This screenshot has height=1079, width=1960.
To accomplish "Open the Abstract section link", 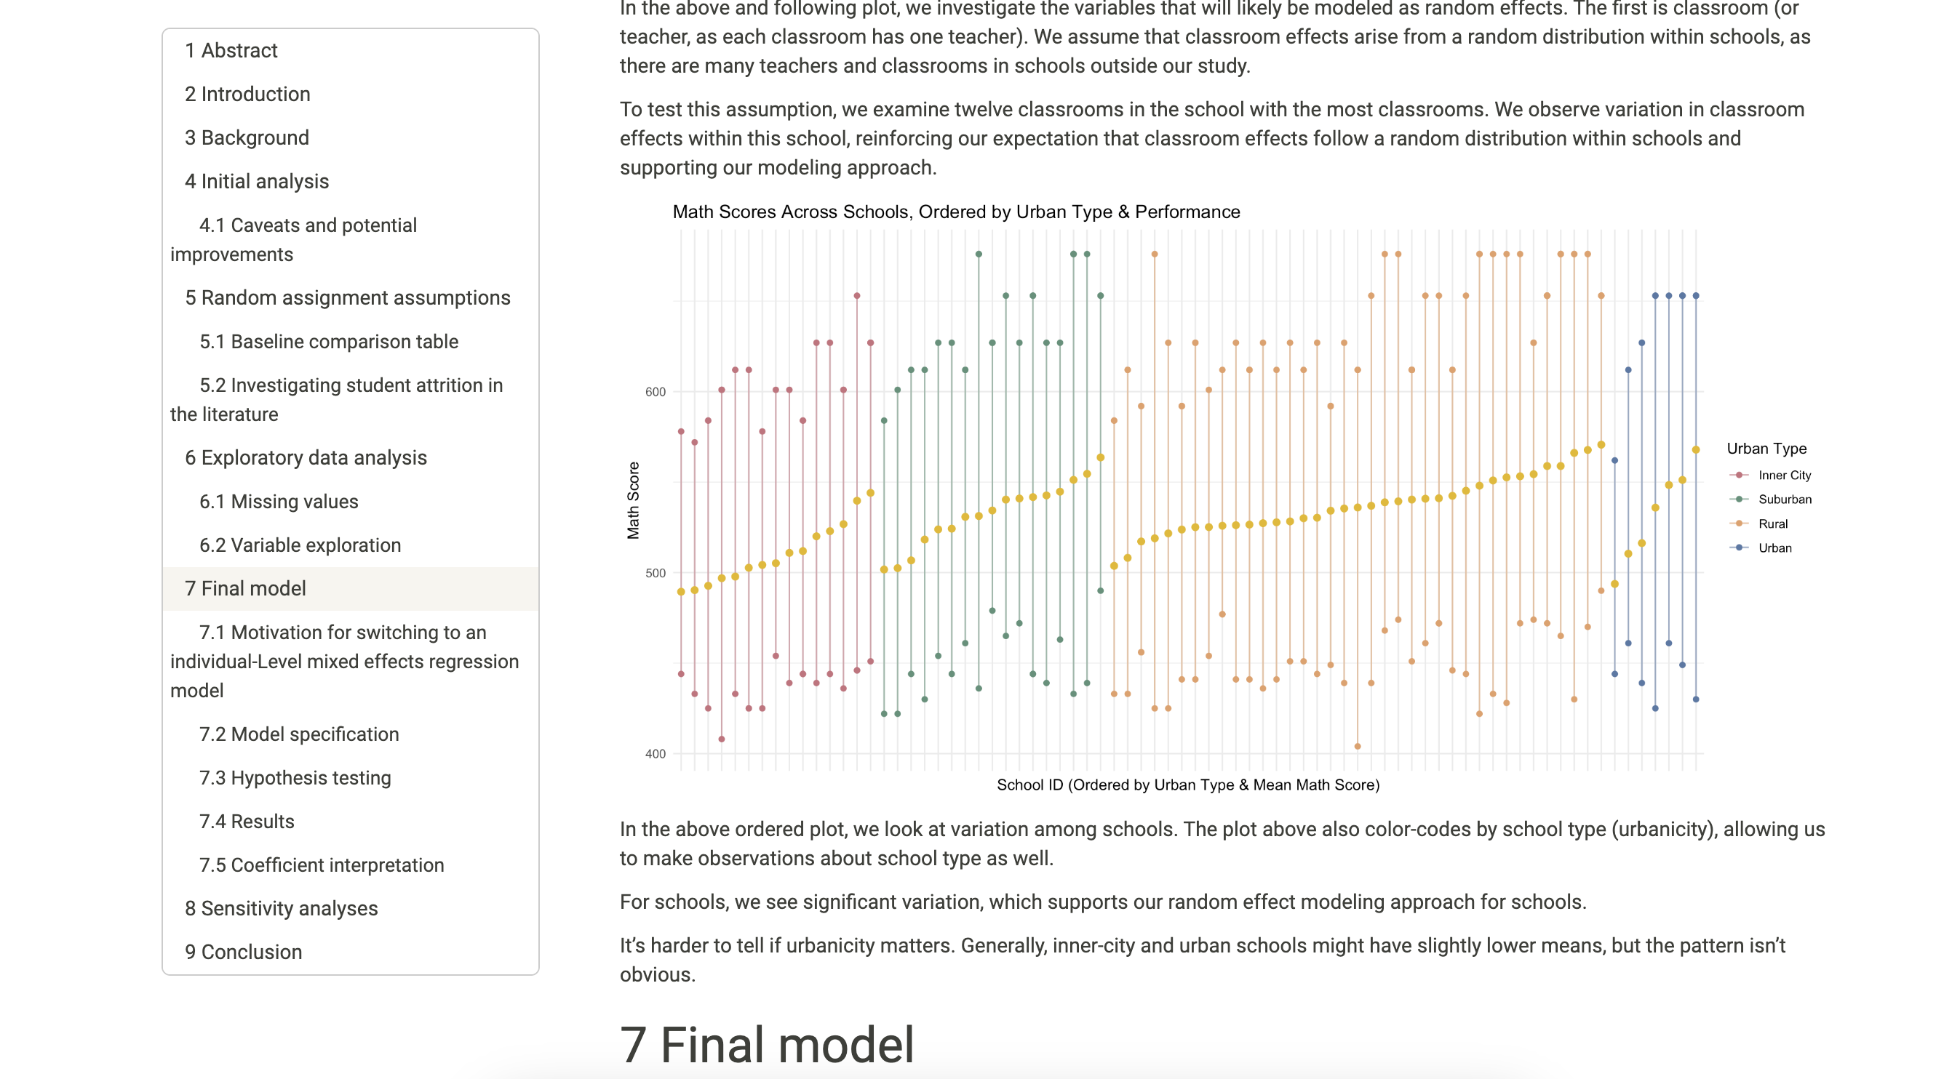I will coord(231,50).
